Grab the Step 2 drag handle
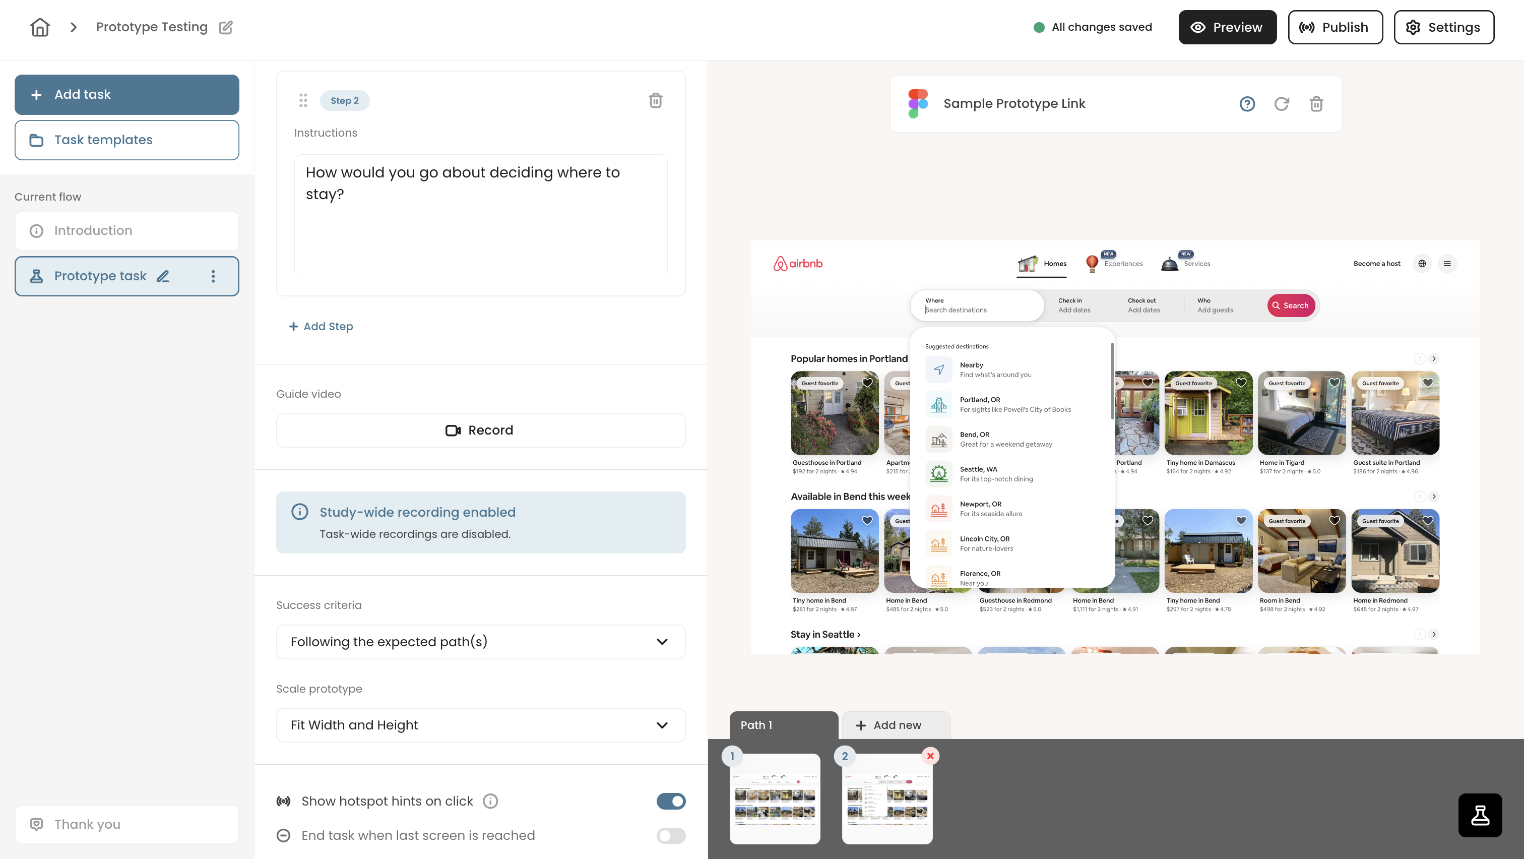Image resolution: width=1524 pixels, height=859 pixels. pos(303,101)
